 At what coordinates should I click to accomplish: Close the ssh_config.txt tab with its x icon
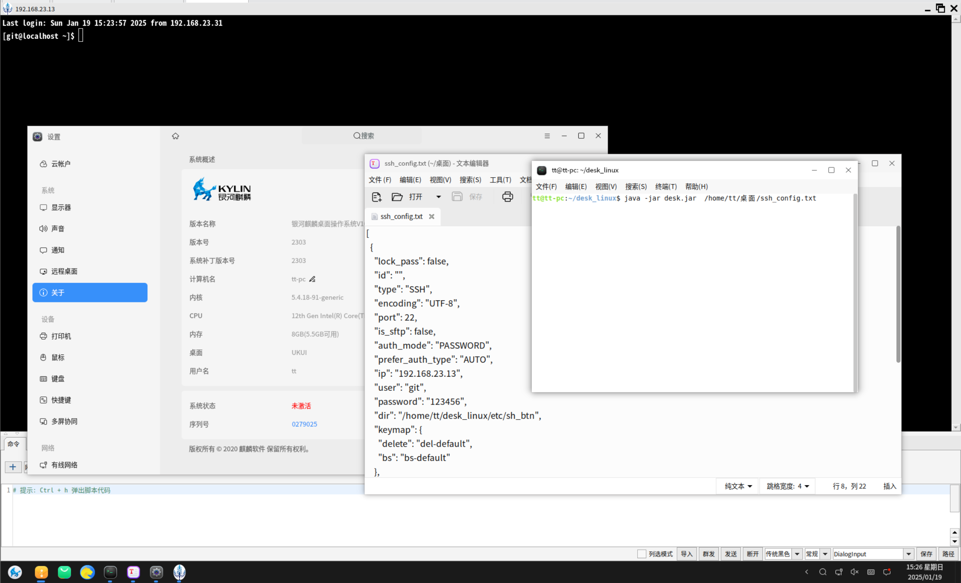(432, 217)
